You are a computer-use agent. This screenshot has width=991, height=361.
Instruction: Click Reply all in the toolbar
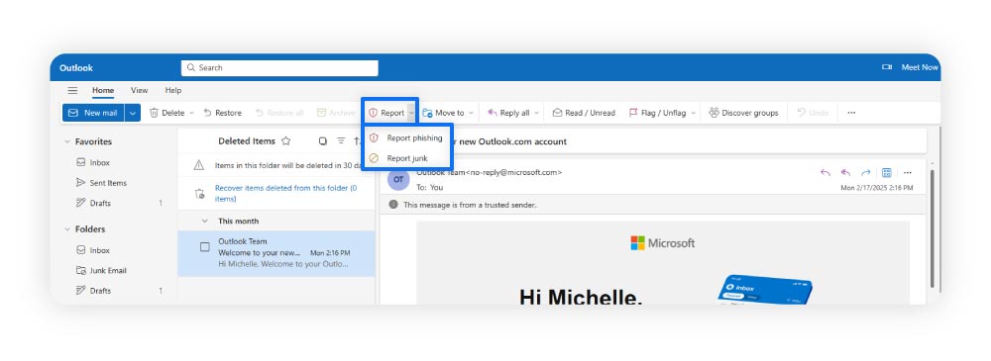click(508, 113)
